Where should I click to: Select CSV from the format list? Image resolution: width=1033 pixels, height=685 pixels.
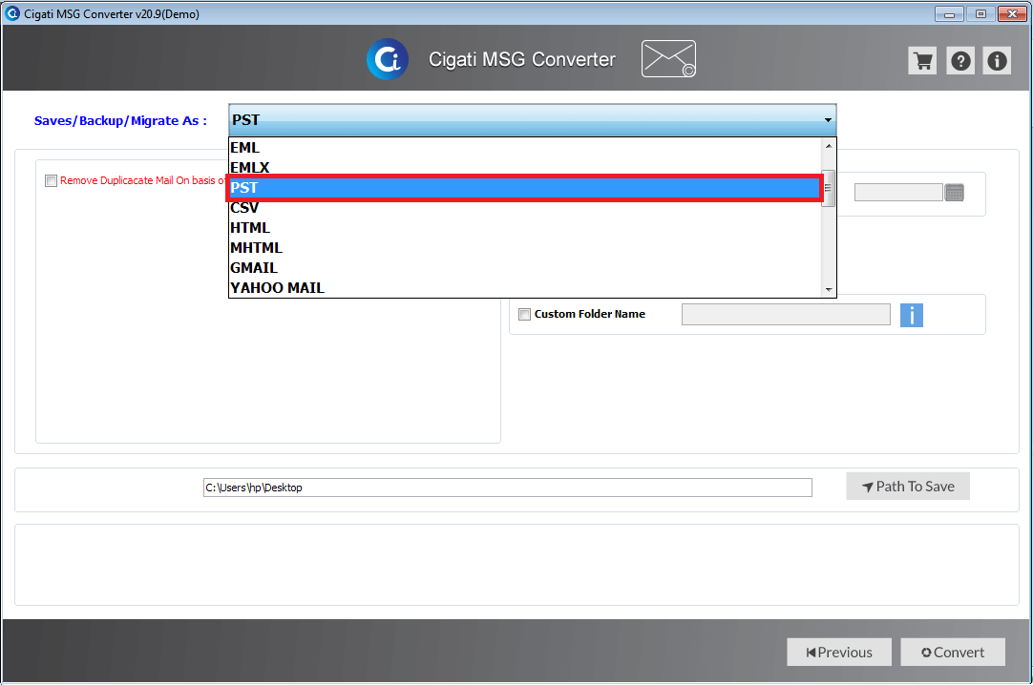[x=525, y=207]
